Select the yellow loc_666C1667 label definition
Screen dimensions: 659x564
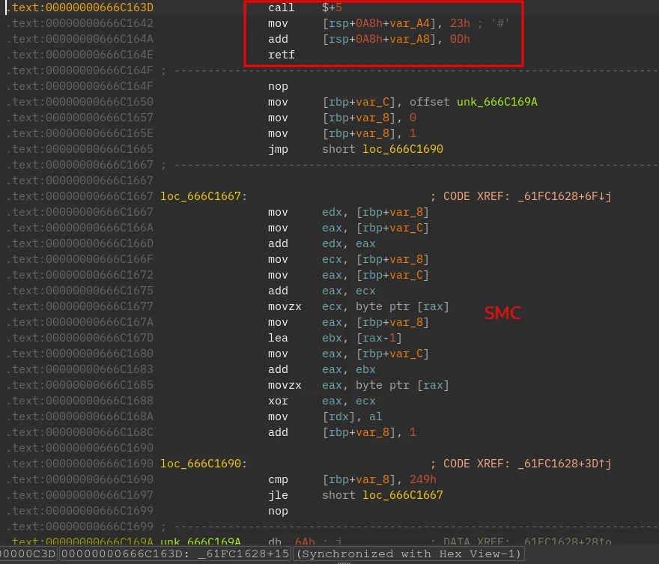click(x=200, y=196)
